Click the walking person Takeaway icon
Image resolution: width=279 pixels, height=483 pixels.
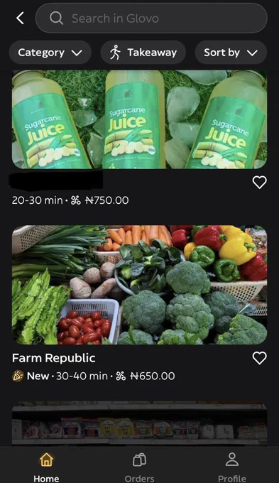pos(116,53)
